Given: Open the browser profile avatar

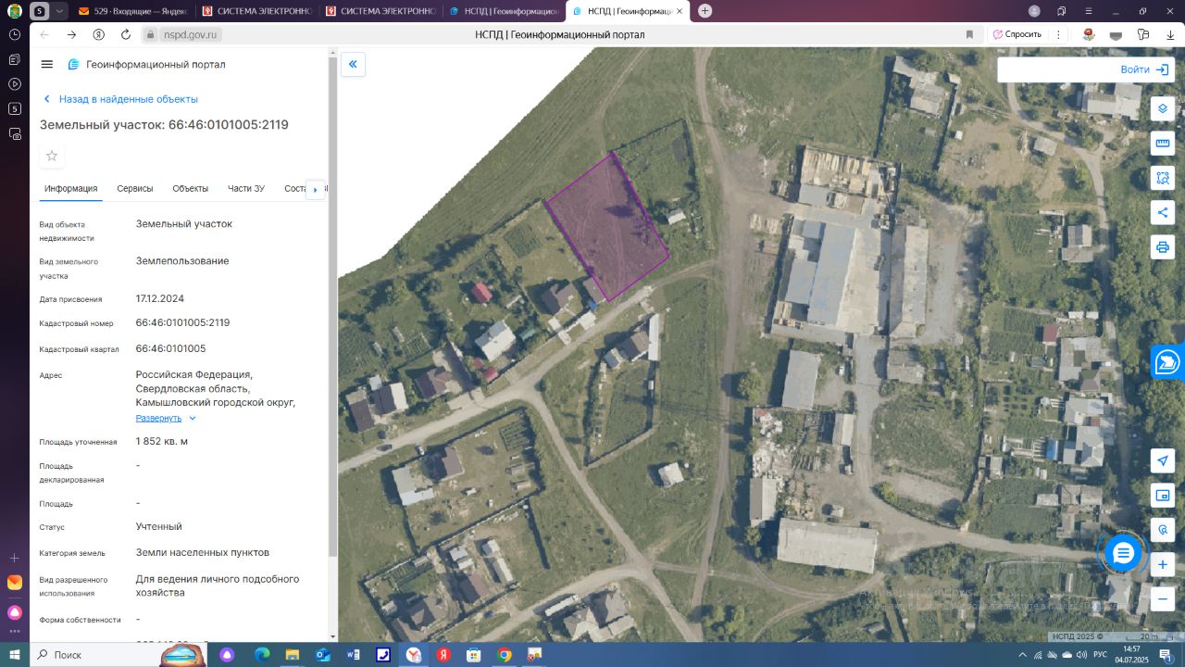Looking at the screenshot, I should 1034,11.
